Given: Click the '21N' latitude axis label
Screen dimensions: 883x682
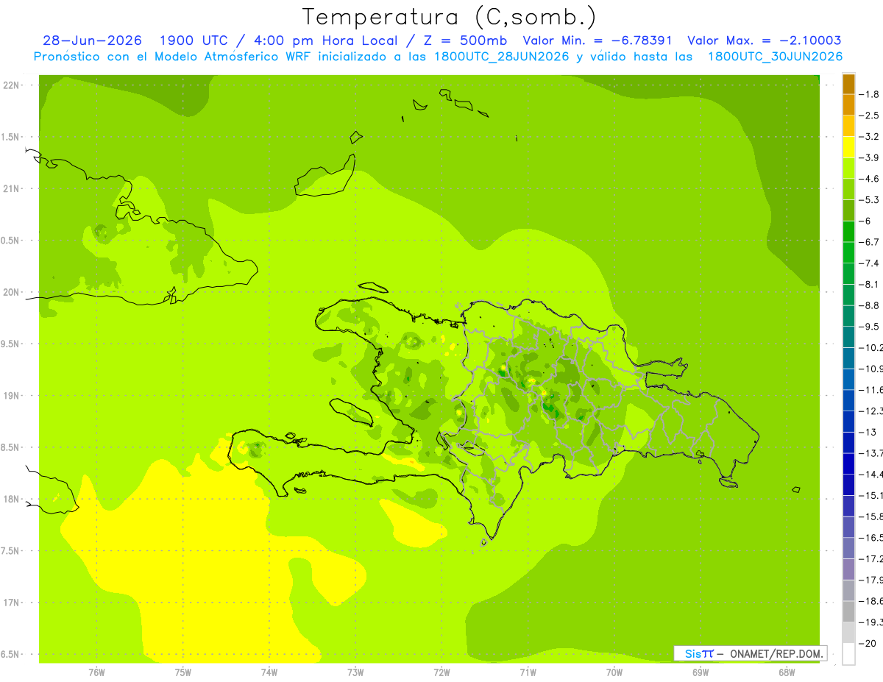Looking at the screenshot, I should click(12, 189).
